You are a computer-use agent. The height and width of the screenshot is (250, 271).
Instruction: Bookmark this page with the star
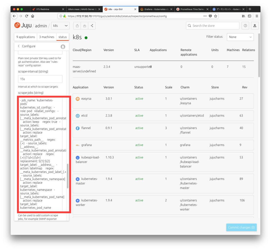pyautogui.click(x=215, y=16)
